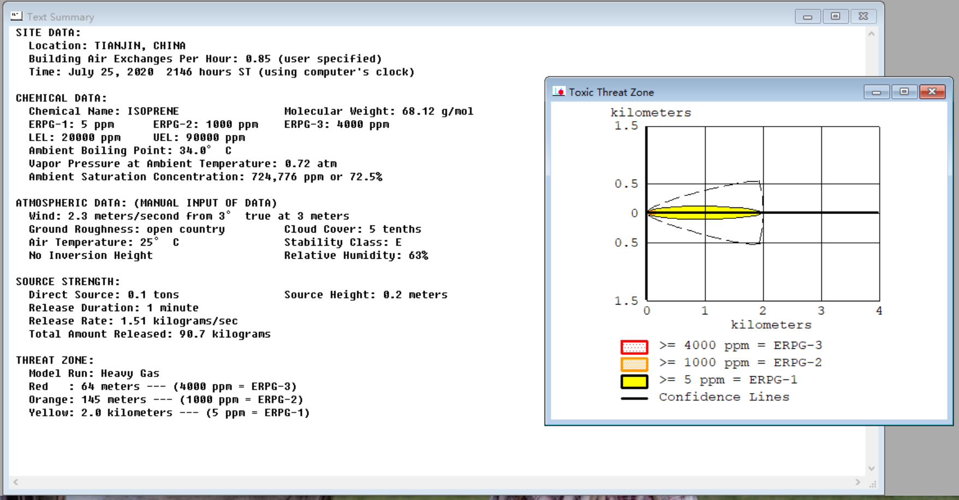959x500 pixels.
Task: Click the Toxic Threat Zone window icon
Action: (x=558, y=92)
